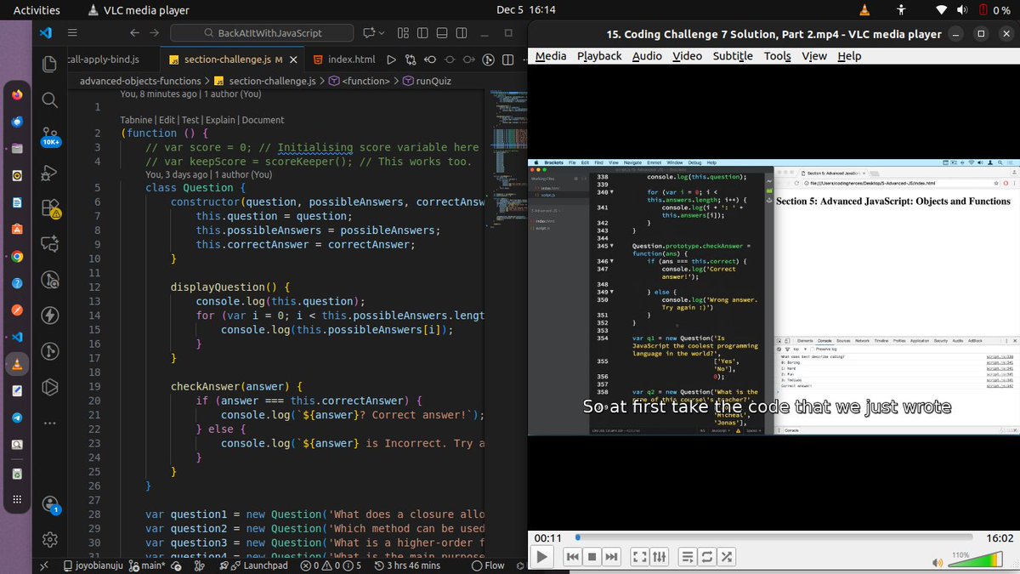Open the Playback menu in VLC
The height and width of the screenshot is (574, 1020).
point(599,56)
